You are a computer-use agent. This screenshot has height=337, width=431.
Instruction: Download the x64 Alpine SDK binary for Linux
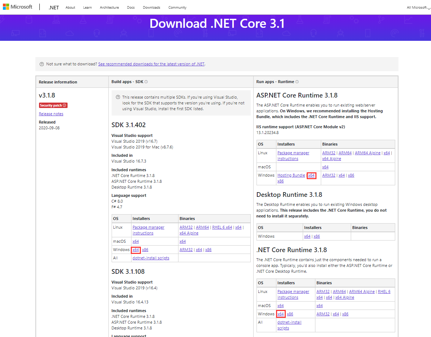(189, 233)
